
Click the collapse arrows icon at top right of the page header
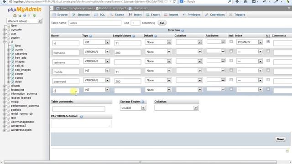click(289, 8)
